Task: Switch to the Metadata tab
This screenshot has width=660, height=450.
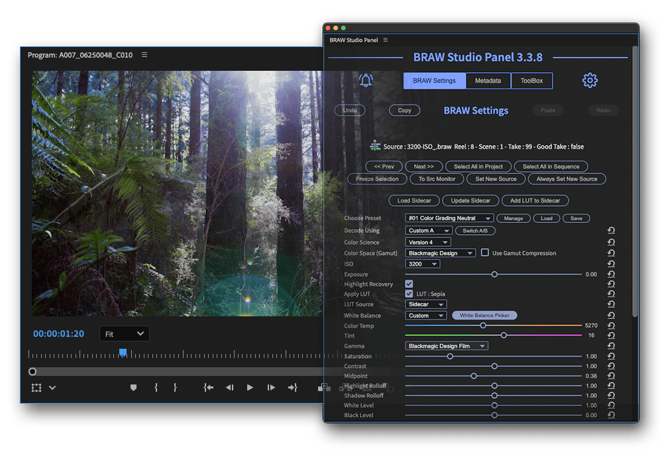Action: [488, 81]
